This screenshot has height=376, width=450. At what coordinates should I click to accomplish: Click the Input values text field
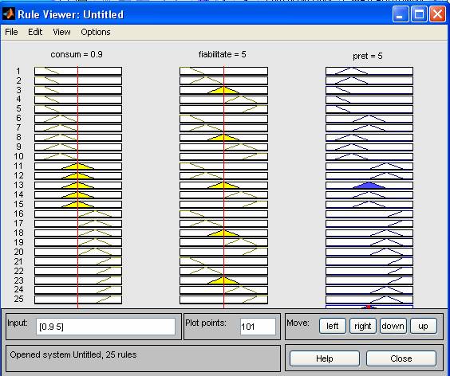pyautogui.click(x=105, y=327)
